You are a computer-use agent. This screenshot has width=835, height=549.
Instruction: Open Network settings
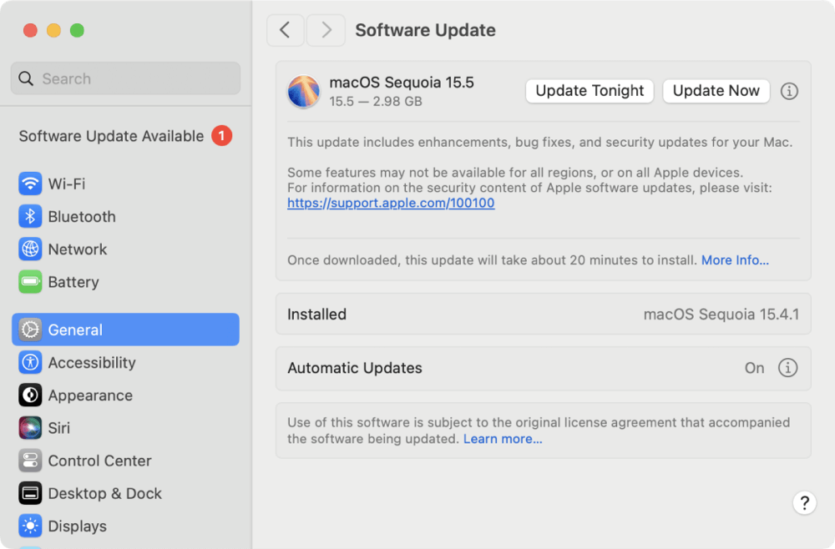[x=76, y=249]
